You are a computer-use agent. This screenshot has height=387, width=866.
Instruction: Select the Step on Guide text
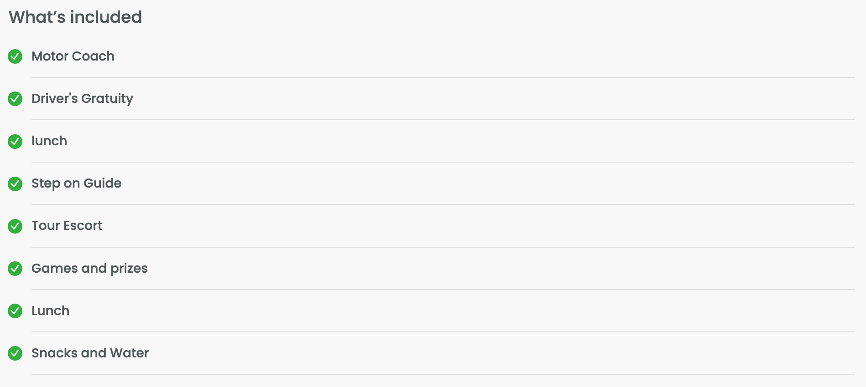coord(77,183)
